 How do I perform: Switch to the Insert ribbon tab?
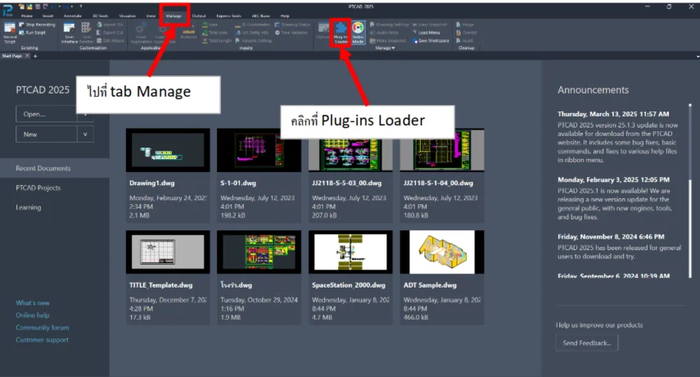tap(47, 16)
